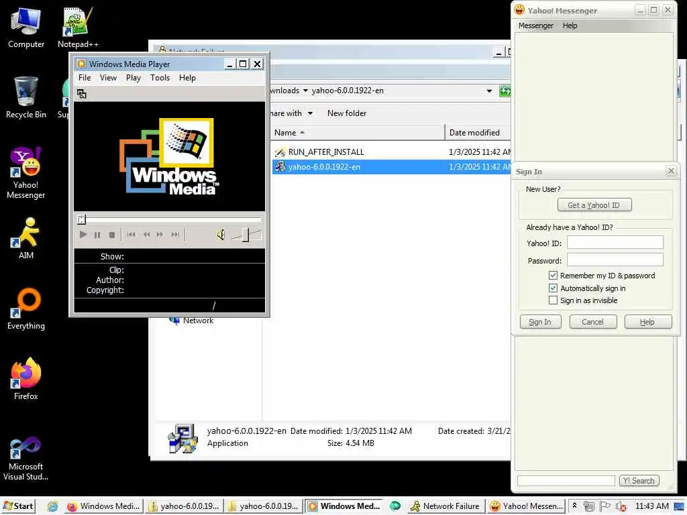This screenshot has width=687, height=515.
Task: Mute sound with the speaker icon
Action: click(x=221, y=235)
